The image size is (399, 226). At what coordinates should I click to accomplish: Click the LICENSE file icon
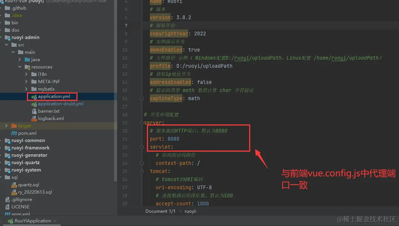coord(7,207)
